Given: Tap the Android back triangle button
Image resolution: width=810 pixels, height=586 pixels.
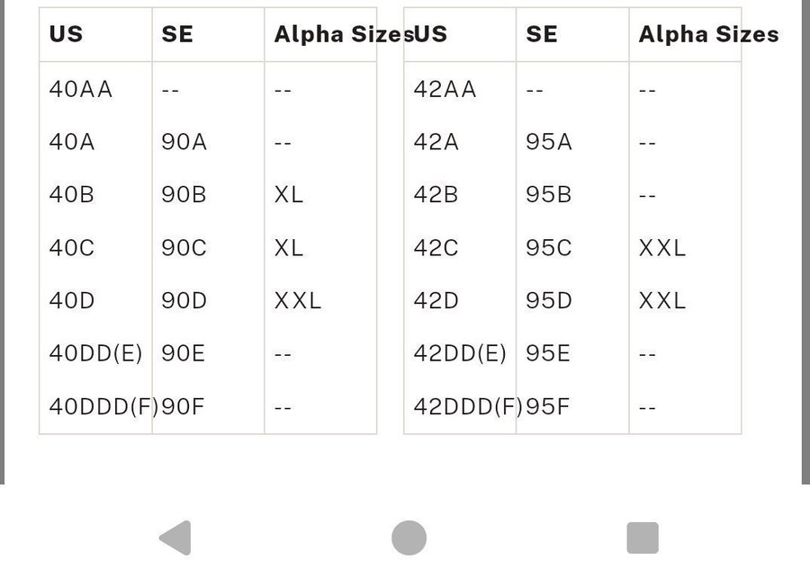Looking at the screenshot, I should pos(175,538).
